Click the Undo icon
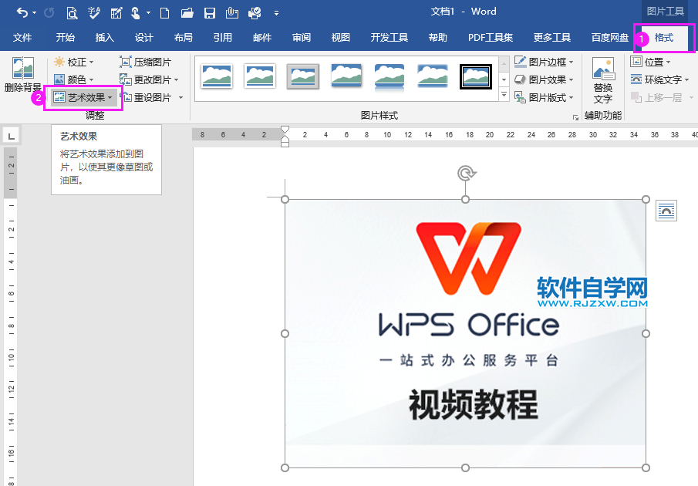Viewport: 698px width, 486px height. coord(21,12)
